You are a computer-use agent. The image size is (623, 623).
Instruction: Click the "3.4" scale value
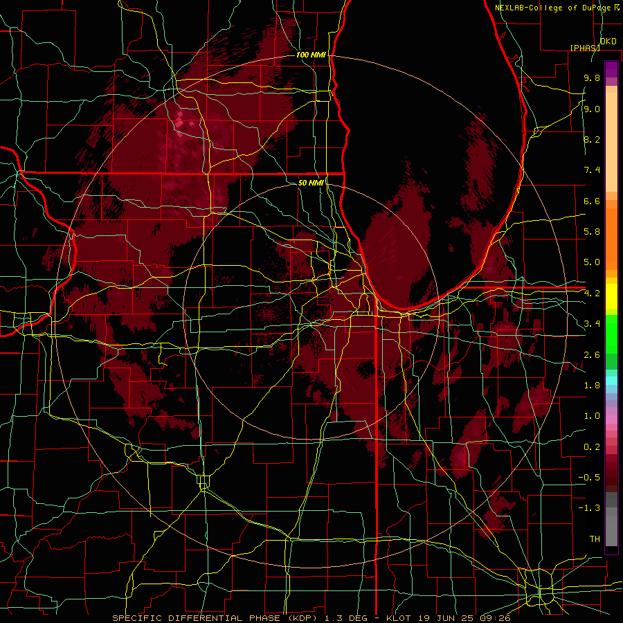click(592, 324)
